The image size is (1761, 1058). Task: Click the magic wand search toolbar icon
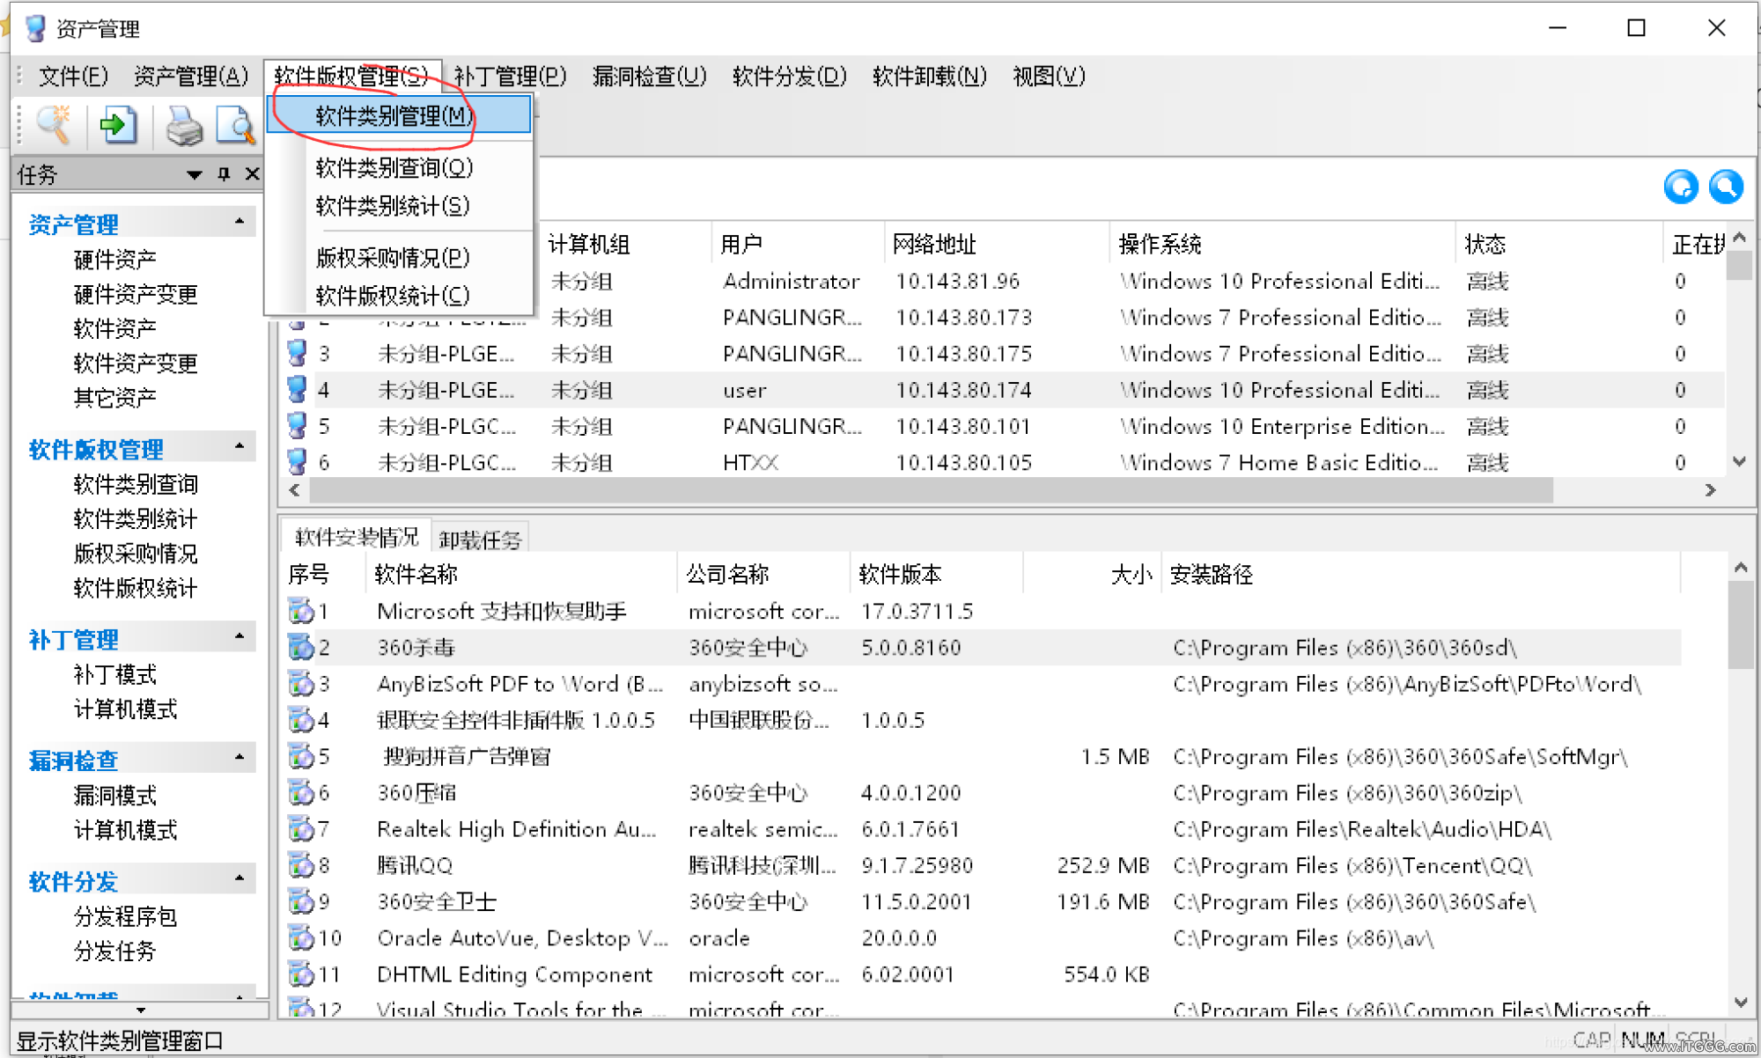pos(53,125)
